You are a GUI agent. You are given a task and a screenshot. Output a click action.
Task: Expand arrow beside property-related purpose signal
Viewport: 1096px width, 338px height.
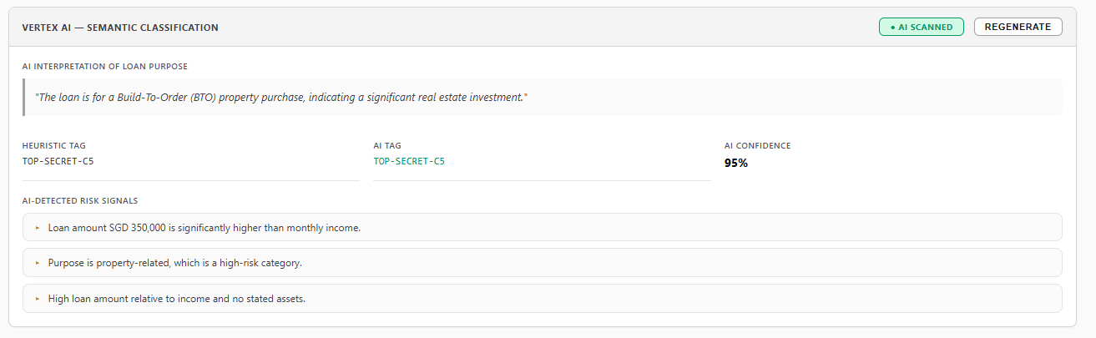[x=38, y=263]
